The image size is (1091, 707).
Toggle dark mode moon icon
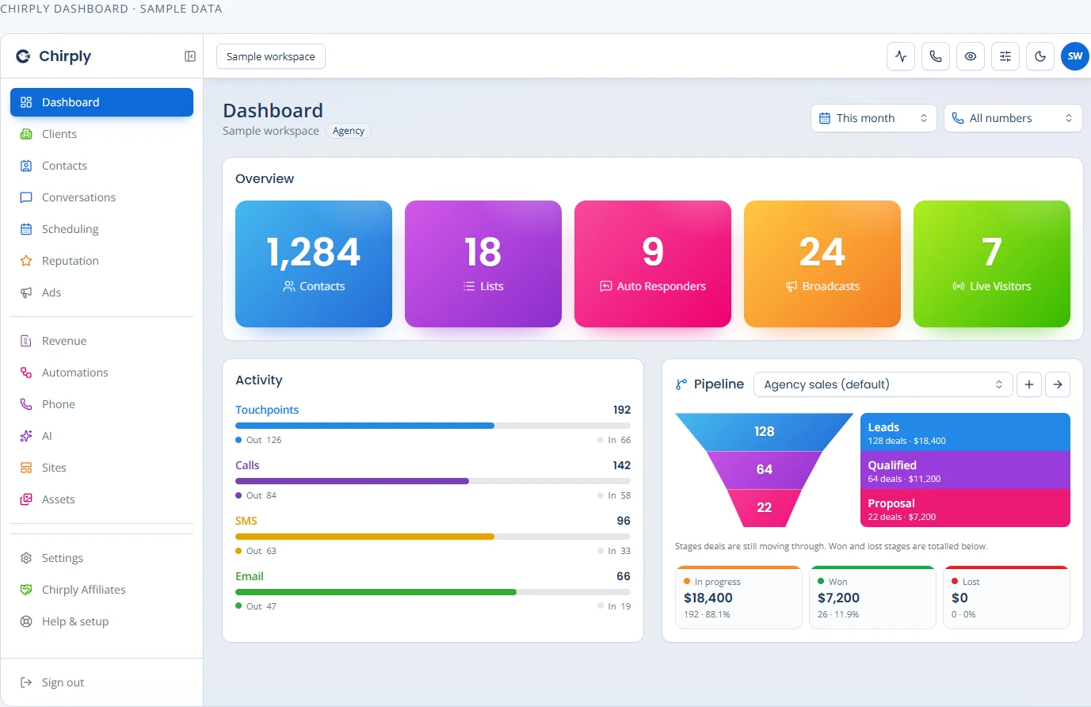click(x=1040, y=56)
